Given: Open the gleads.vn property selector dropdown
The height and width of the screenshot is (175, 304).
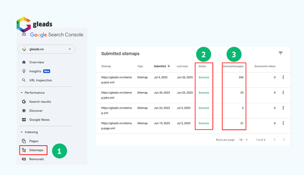Looking at the screenshot, I should [x=47, y=49].
